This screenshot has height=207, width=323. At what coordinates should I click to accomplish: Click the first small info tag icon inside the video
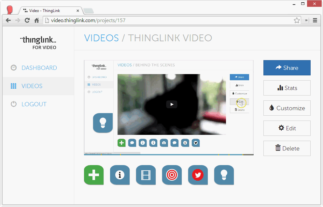click(143, 143)
